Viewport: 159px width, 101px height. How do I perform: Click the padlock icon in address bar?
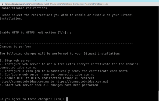pos(2,4)
